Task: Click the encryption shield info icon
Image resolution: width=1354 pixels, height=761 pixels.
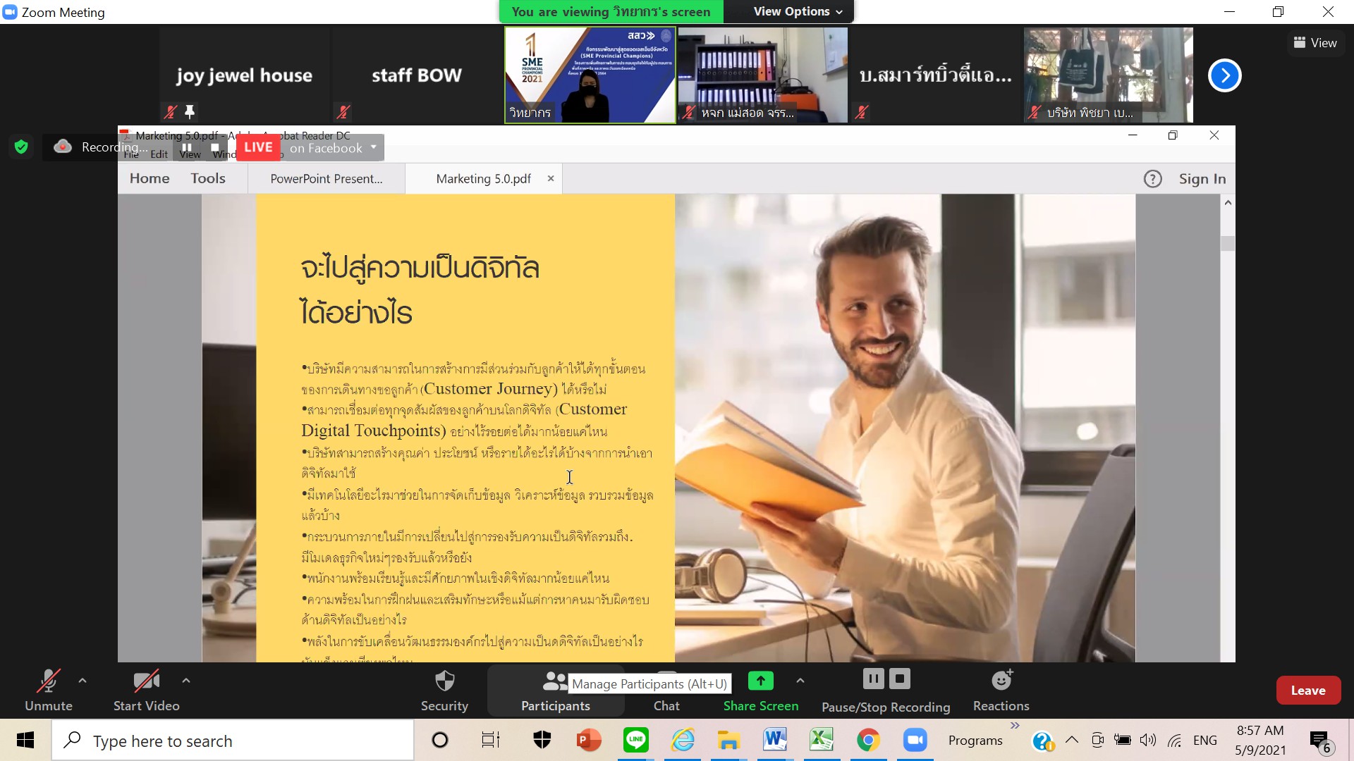Action: click(x=21, y=147)
